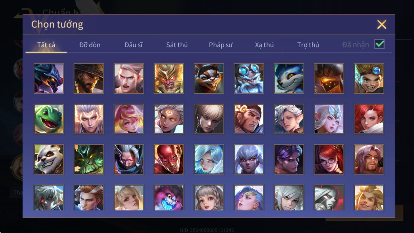
Task: Select the light-blue haired girl hero
Action: click(209, 159)
